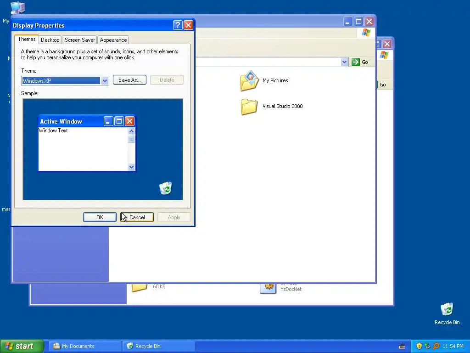The height and width of the screenshot is (353, 470).
Task: Select the Visual Studio 2008 folder icon
Action: [249, 107]
